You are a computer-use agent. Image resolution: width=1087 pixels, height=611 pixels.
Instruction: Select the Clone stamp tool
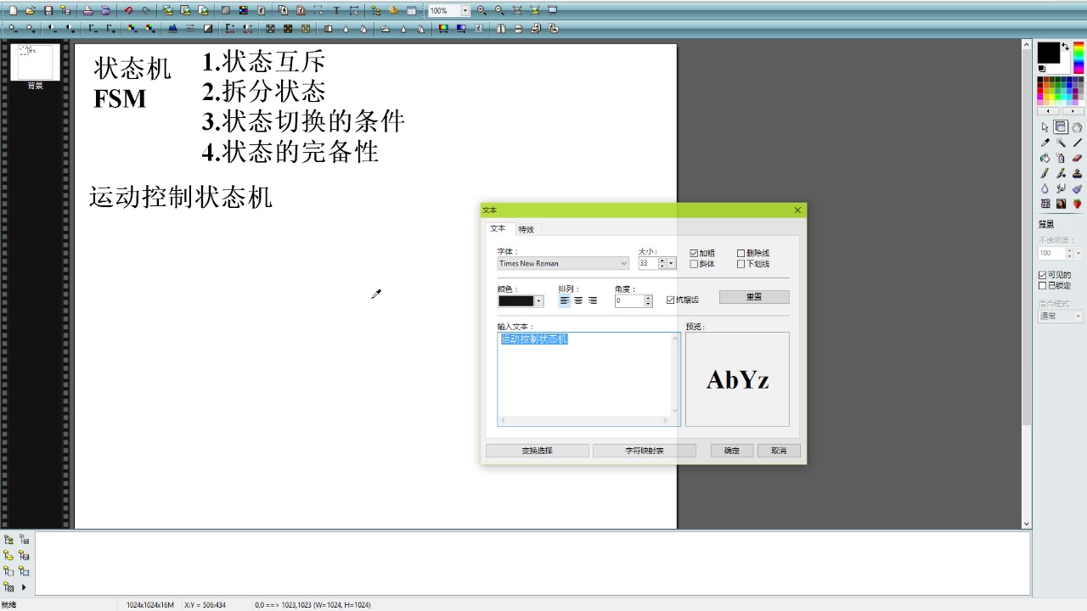click(x=1077, y=173)
